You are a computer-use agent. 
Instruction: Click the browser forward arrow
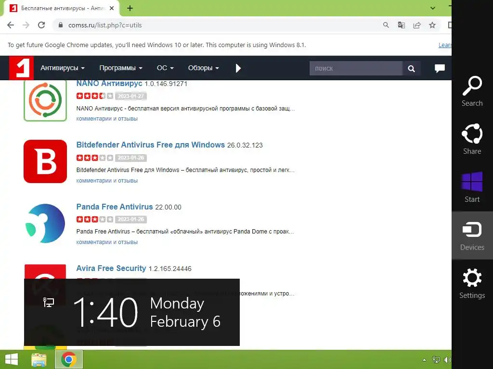pos(26,25)
